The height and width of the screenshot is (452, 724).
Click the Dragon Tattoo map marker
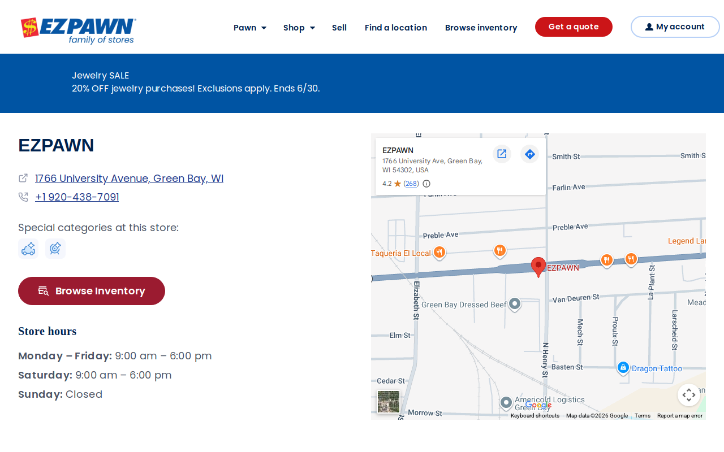pyautogui.click(x=623, y=368)
